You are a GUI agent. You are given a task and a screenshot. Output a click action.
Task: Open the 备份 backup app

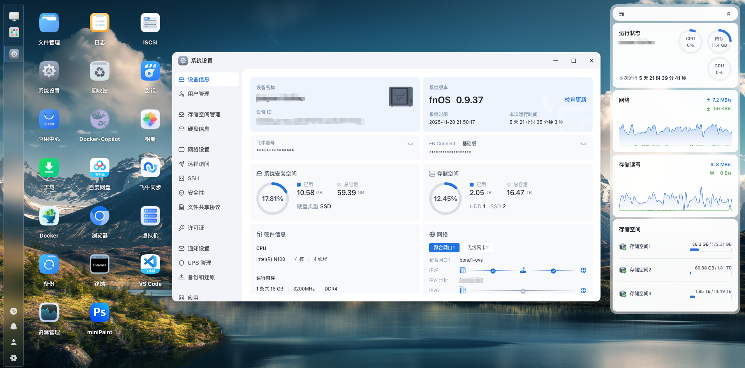(49, 264)
